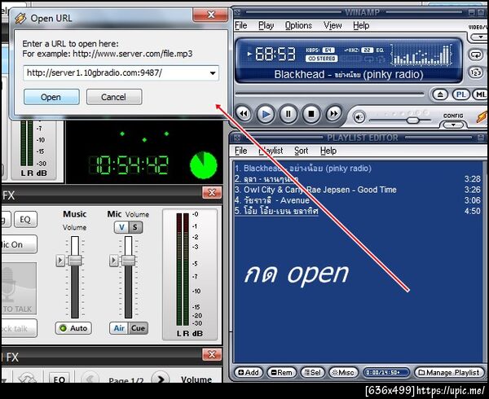Toggle Music Auto button

tap(73, 328)
